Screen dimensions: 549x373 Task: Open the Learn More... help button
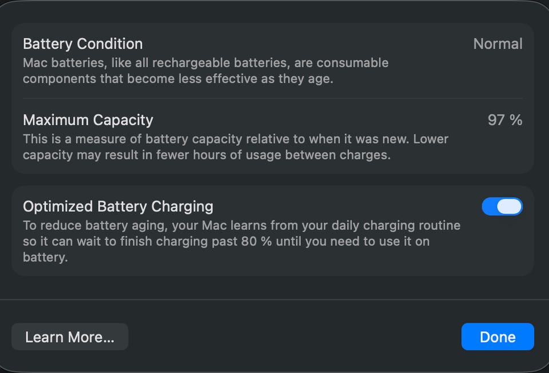tap(70, 337)
